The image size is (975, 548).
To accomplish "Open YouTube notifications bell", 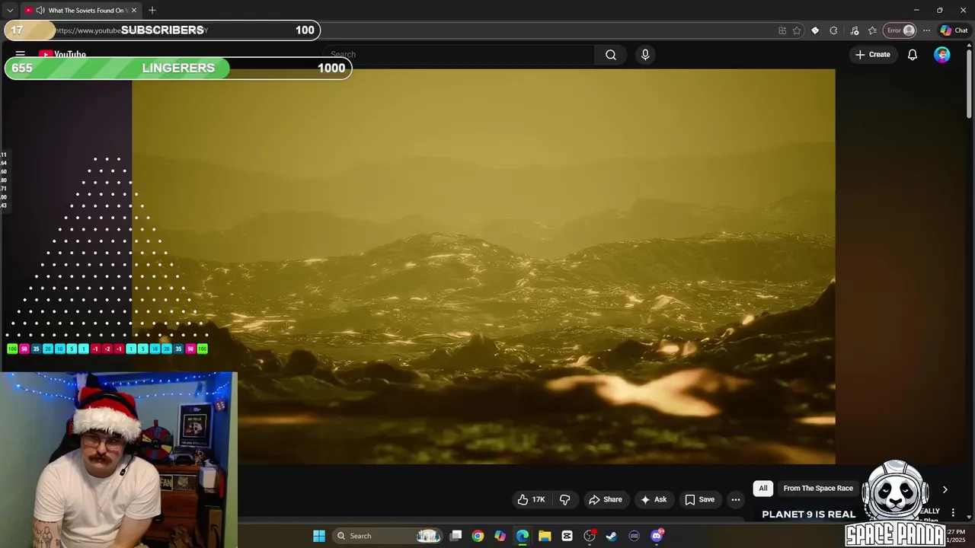I will click(912, 55).
